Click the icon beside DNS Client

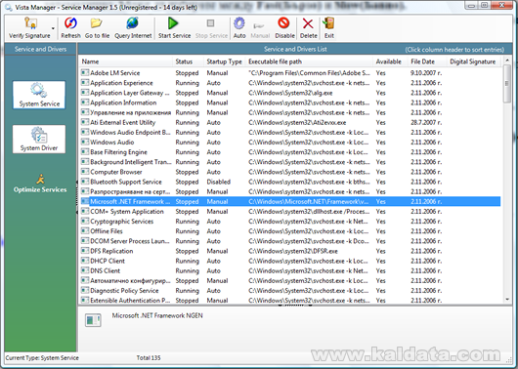(85, 270)
